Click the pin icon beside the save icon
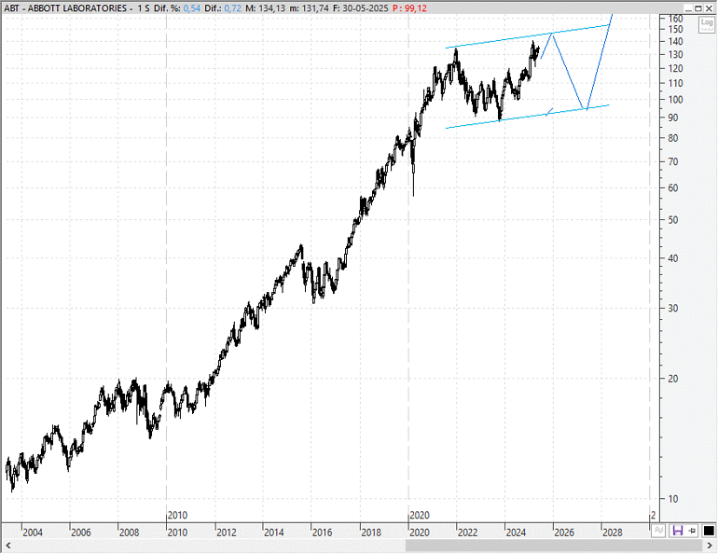The image size is (718, 554). click(x=692, y=531)
